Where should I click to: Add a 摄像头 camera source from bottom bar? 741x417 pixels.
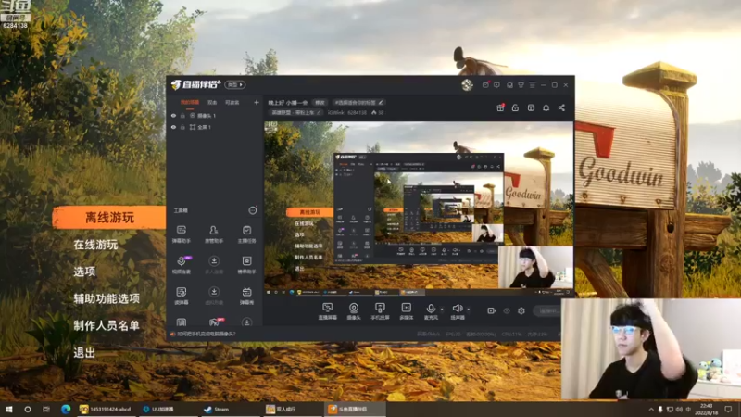pos(354,311)
